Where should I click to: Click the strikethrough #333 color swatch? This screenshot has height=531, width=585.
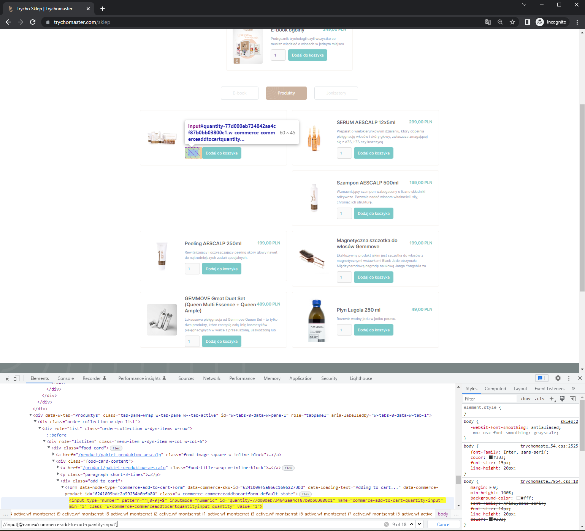[491, 519]
